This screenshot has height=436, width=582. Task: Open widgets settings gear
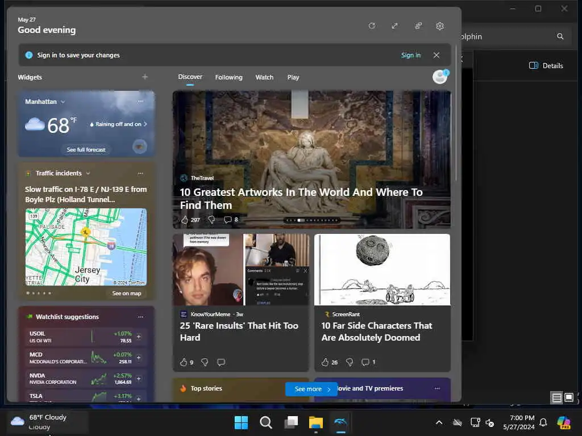click(440, 26)
